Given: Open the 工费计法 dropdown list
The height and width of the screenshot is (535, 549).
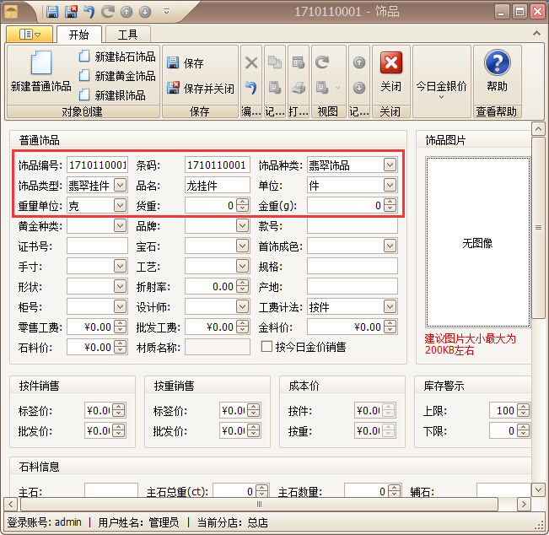Looking at the screenshot, I should tap(389, 306).
